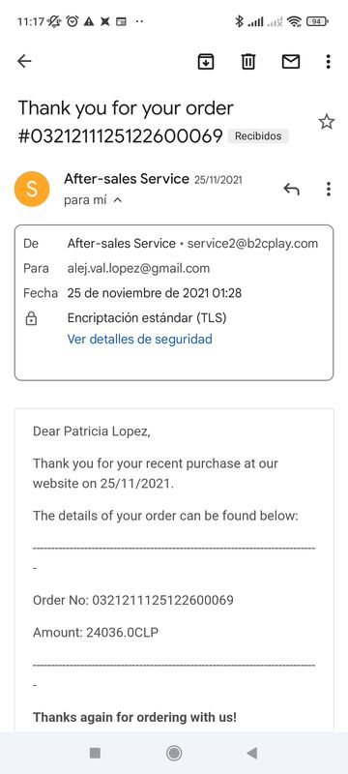Tap the orange S sender avatar

(32, 189)
